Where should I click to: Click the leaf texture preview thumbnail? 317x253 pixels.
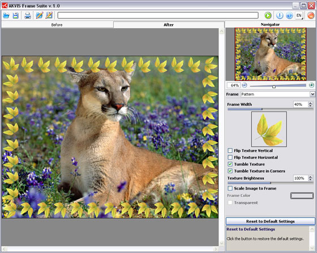269,129
